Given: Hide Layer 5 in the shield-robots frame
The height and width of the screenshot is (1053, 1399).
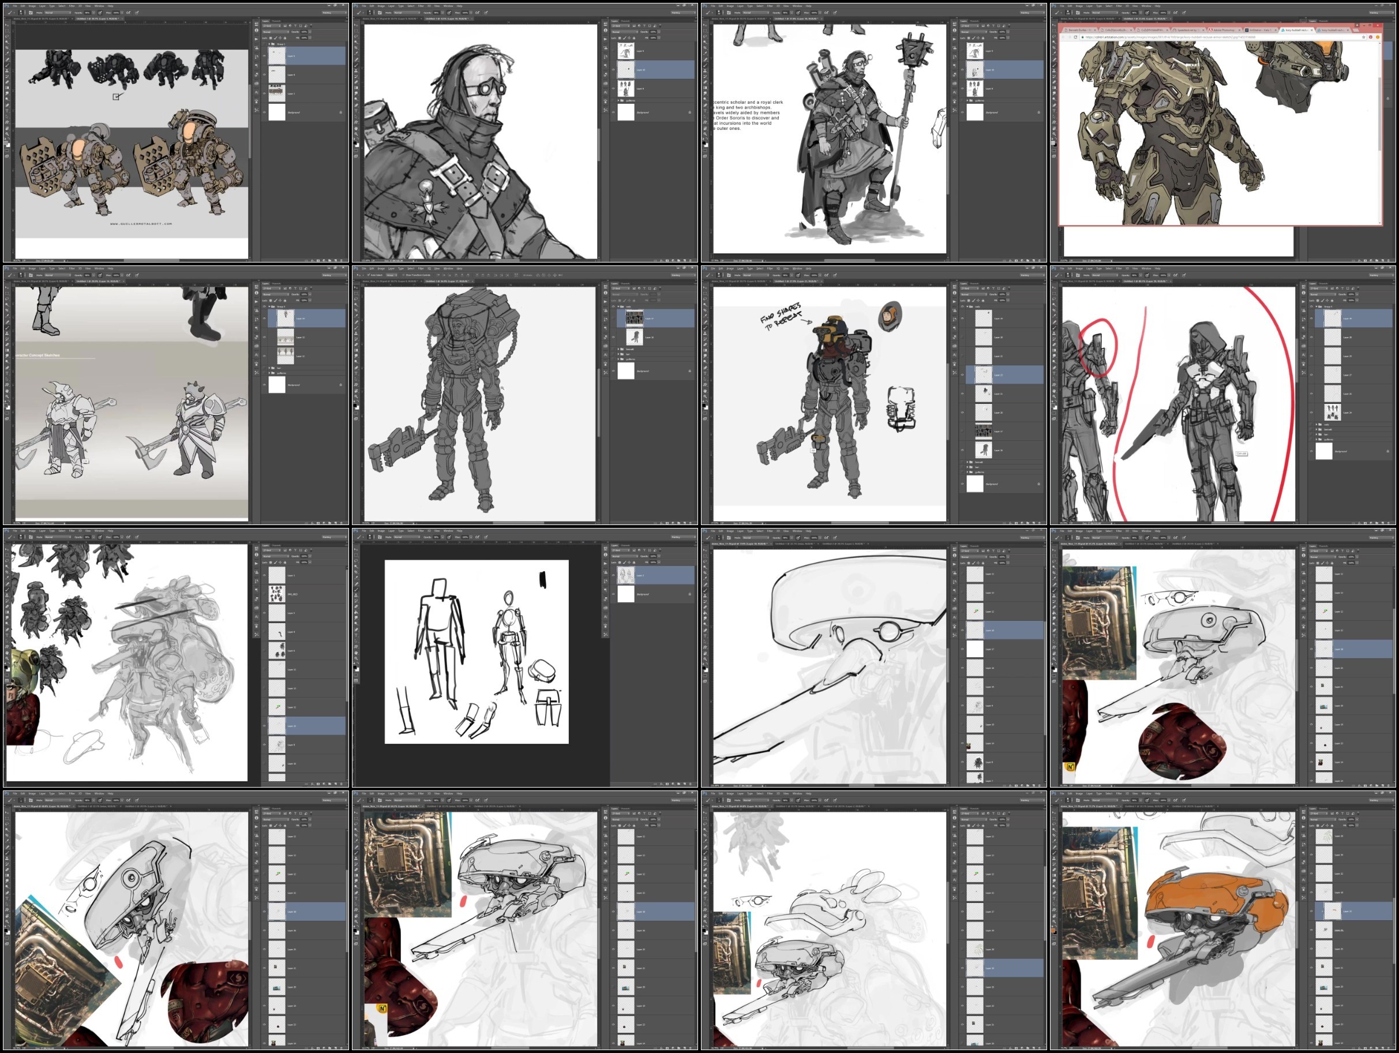Looking at the screenshot, I should (x=264, y=57).
